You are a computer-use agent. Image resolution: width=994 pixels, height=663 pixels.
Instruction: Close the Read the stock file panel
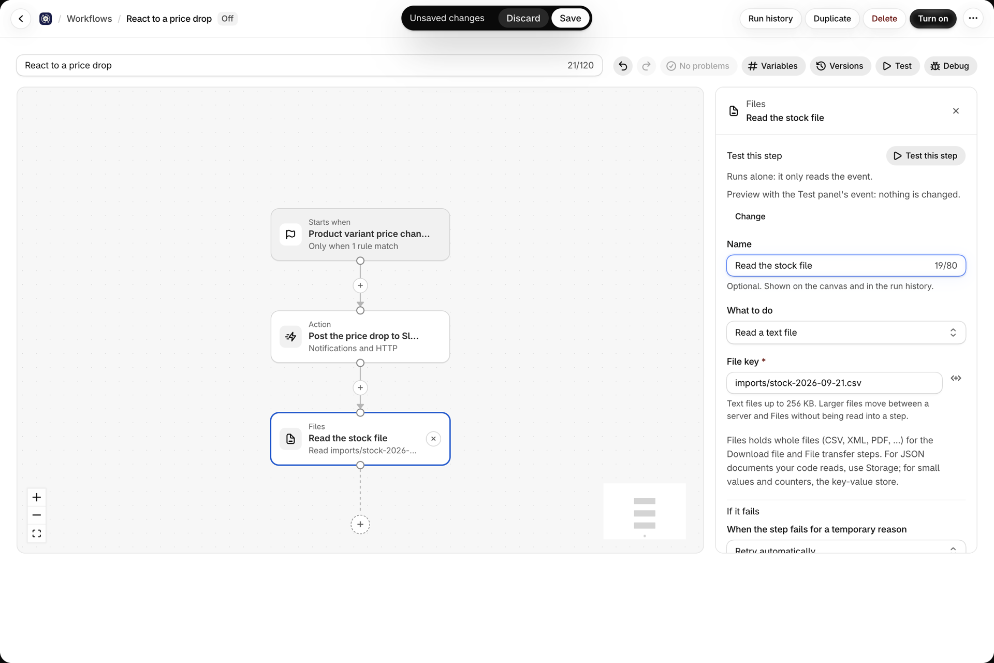click(956, 111)
